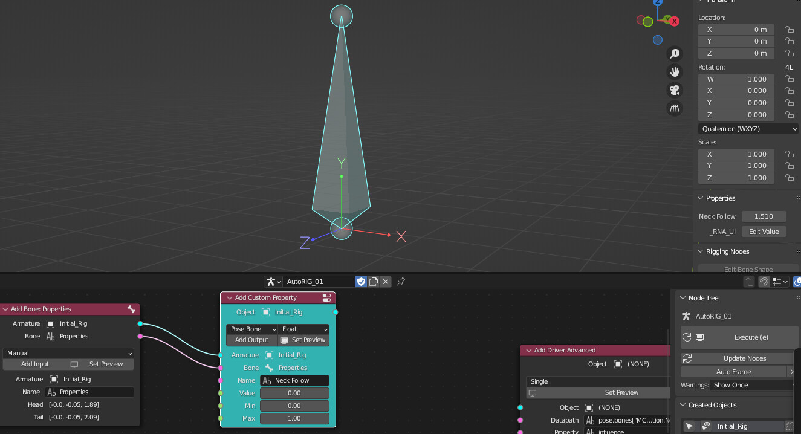Click the Neck Follow name field on node
The image size is (801, 434).
tap(294, 380)
